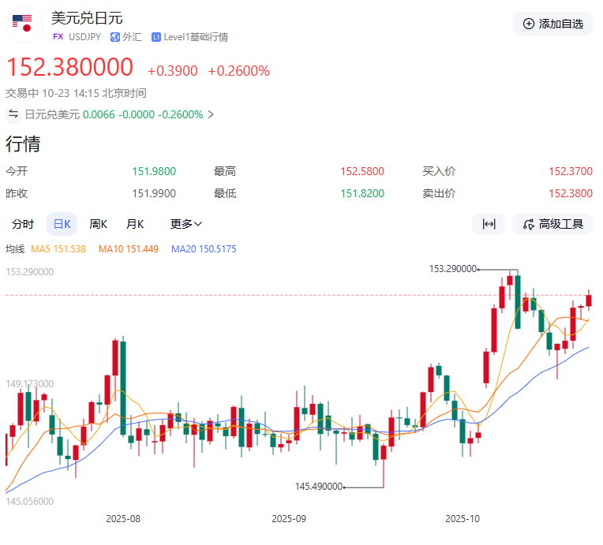Click the USD/JPY flag icon

[23, 24]
